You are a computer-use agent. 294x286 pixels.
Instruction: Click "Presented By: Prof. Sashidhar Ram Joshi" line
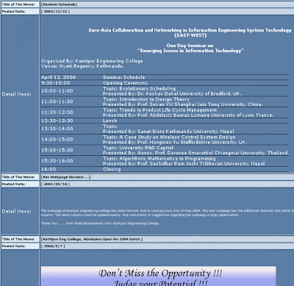pos(184,164)
